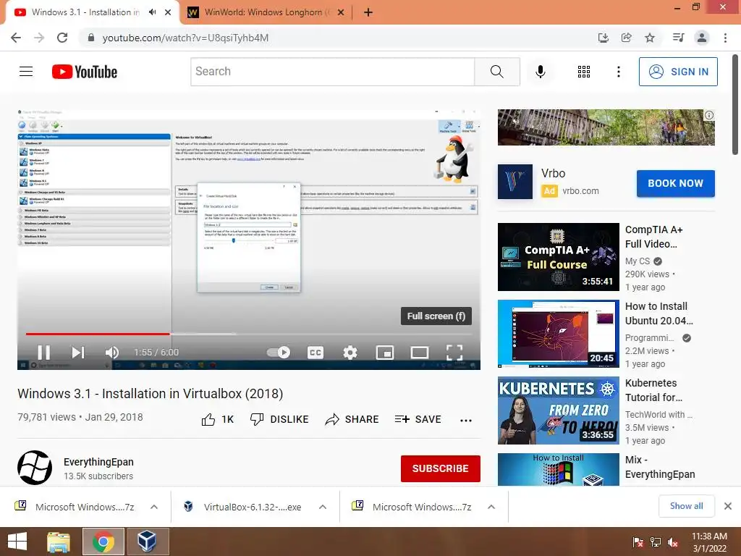Open media controls in the Chrome toolbar
This screenshot has height=556, width=741.
click(x=678, y=38)
